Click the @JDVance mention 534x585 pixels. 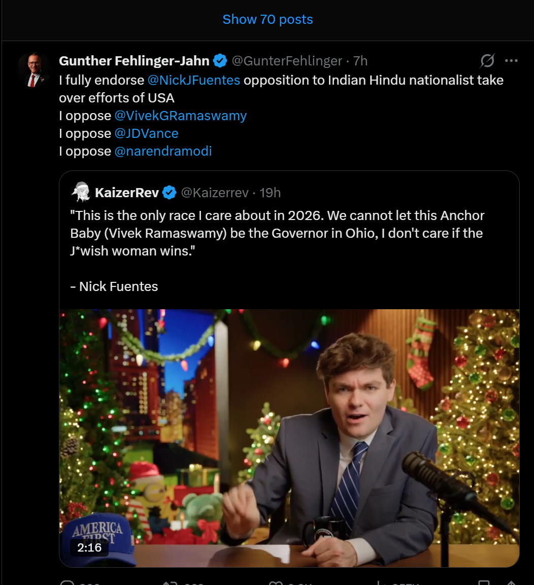pos(146,133)
